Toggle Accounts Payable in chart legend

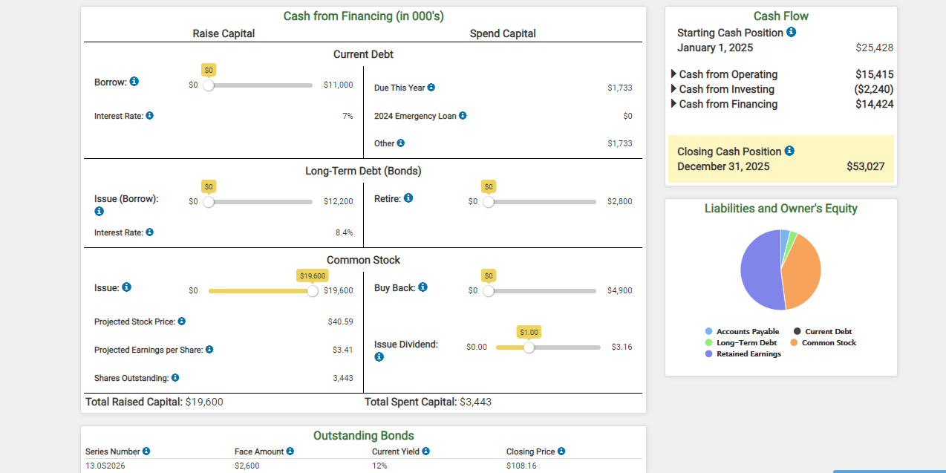tap(742, 332)
